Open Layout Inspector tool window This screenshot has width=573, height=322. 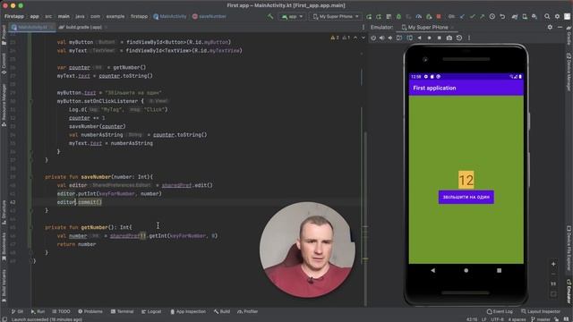click(541, 311)
